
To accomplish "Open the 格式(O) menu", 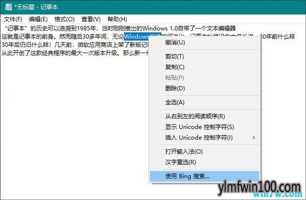I will 65,19.
